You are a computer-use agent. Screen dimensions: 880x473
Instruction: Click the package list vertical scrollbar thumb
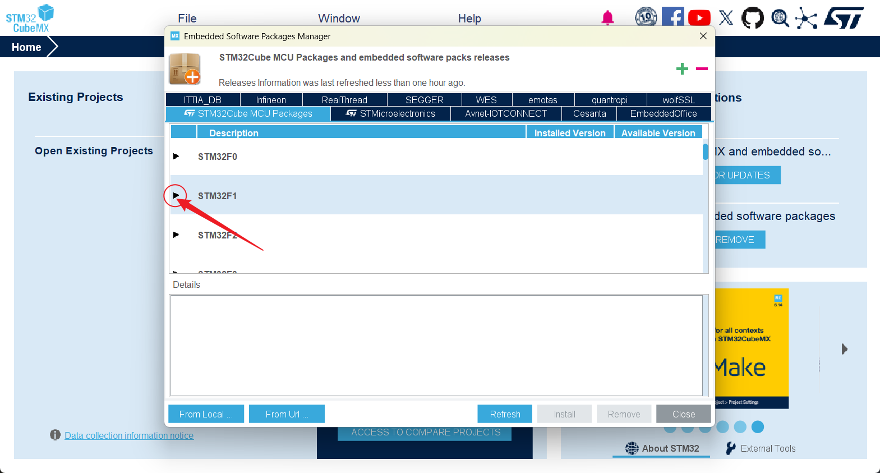click(706, 151)
